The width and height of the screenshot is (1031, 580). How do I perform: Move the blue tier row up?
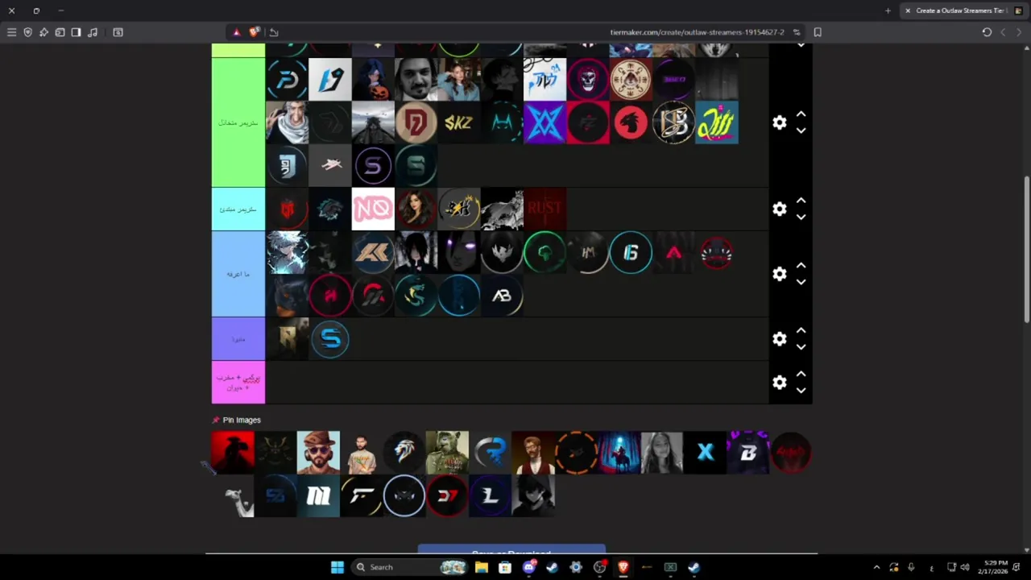pyautogui.click(x=801, y=266)
